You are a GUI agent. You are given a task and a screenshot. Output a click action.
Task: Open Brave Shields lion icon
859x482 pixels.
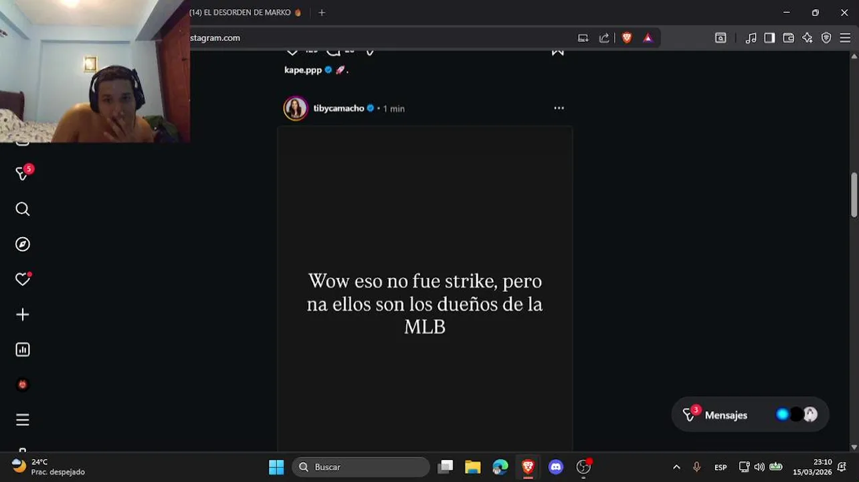tap(627, 38)
